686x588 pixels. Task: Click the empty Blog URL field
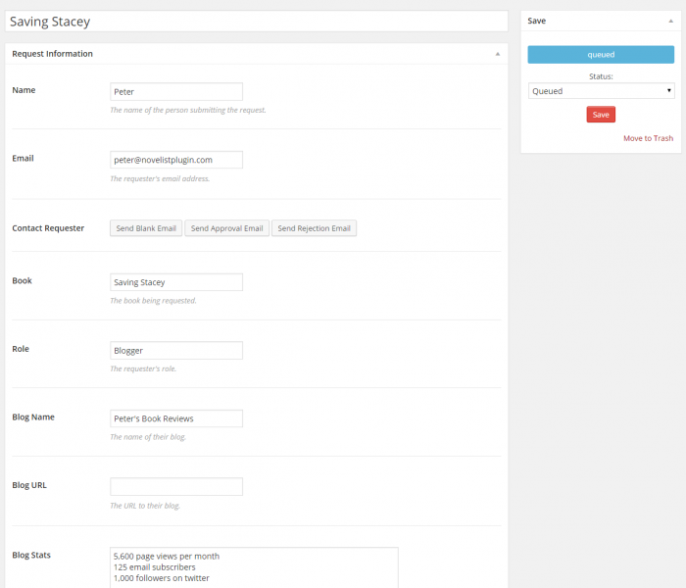click(176, 486)
